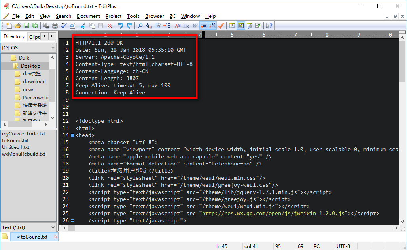This screenshot has width=407, height=250.
Task: Close the toBound.txt document tab
Action: pyautogui.click(x=55, y=237)
